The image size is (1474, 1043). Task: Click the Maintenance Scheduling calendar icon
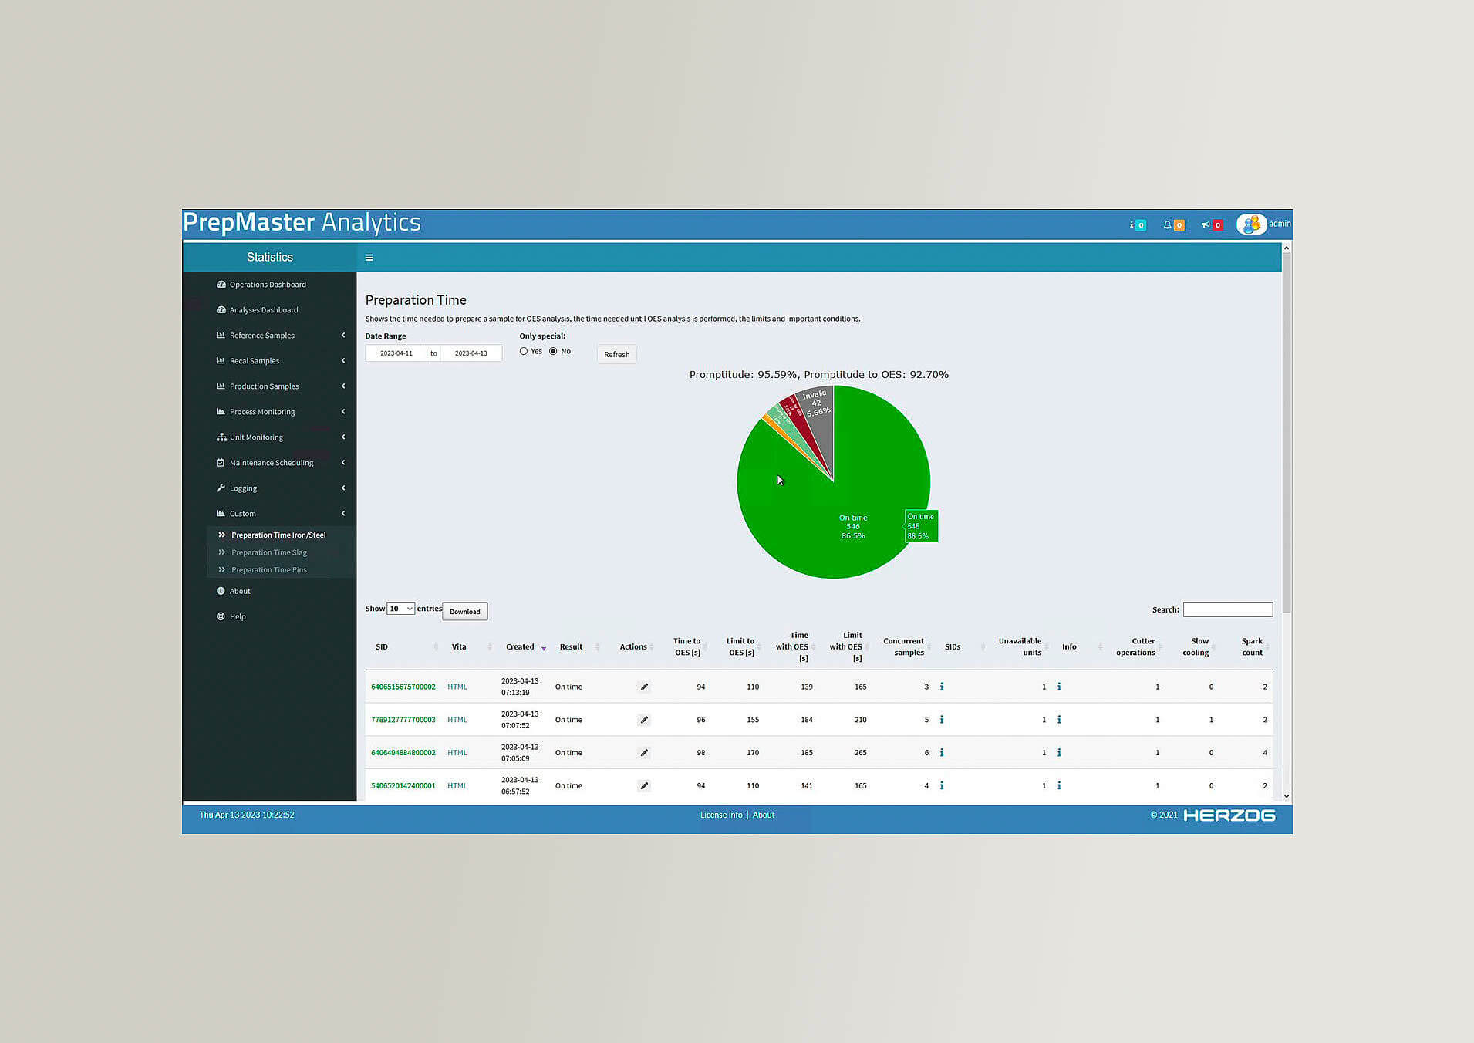221,463
